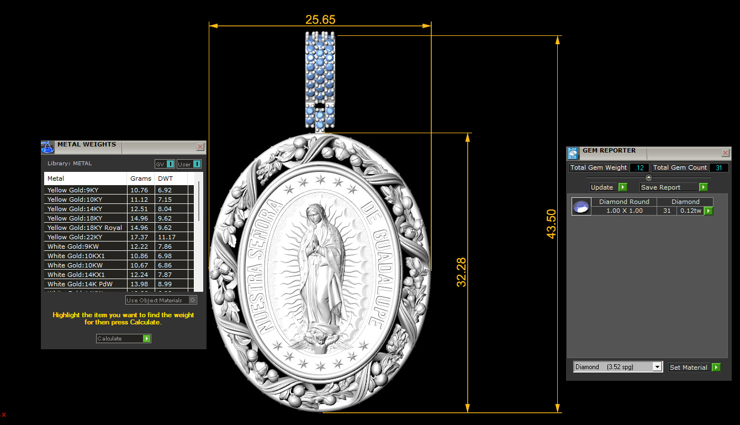
Task: Toggle the User library switch
Action: (x=189, y=164)
